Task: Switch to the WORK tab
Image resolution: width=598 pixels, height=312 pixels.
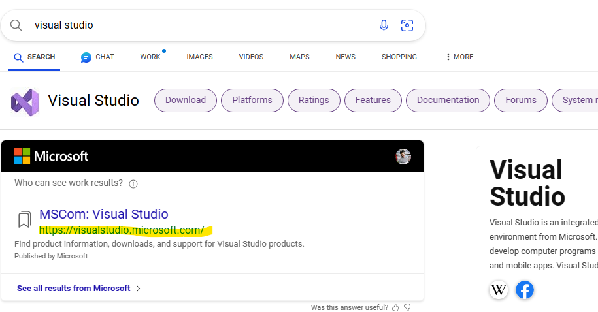Action: (x=150, y=57)
